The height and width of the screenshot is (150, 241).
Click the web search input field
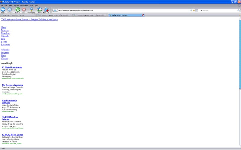220,10
